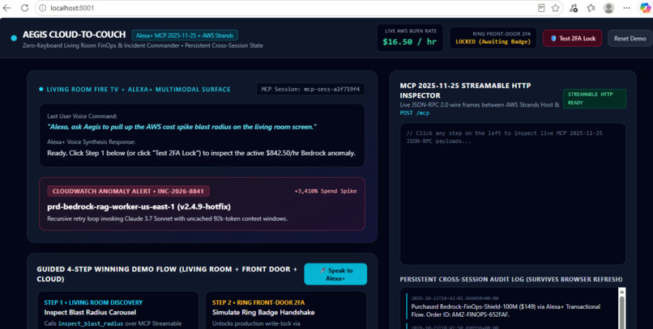Image resolution: width=653 pixels, height=329 pixels.
Task: Open Step 1 Living Room Discovery card
Action: tap(117, 310)
